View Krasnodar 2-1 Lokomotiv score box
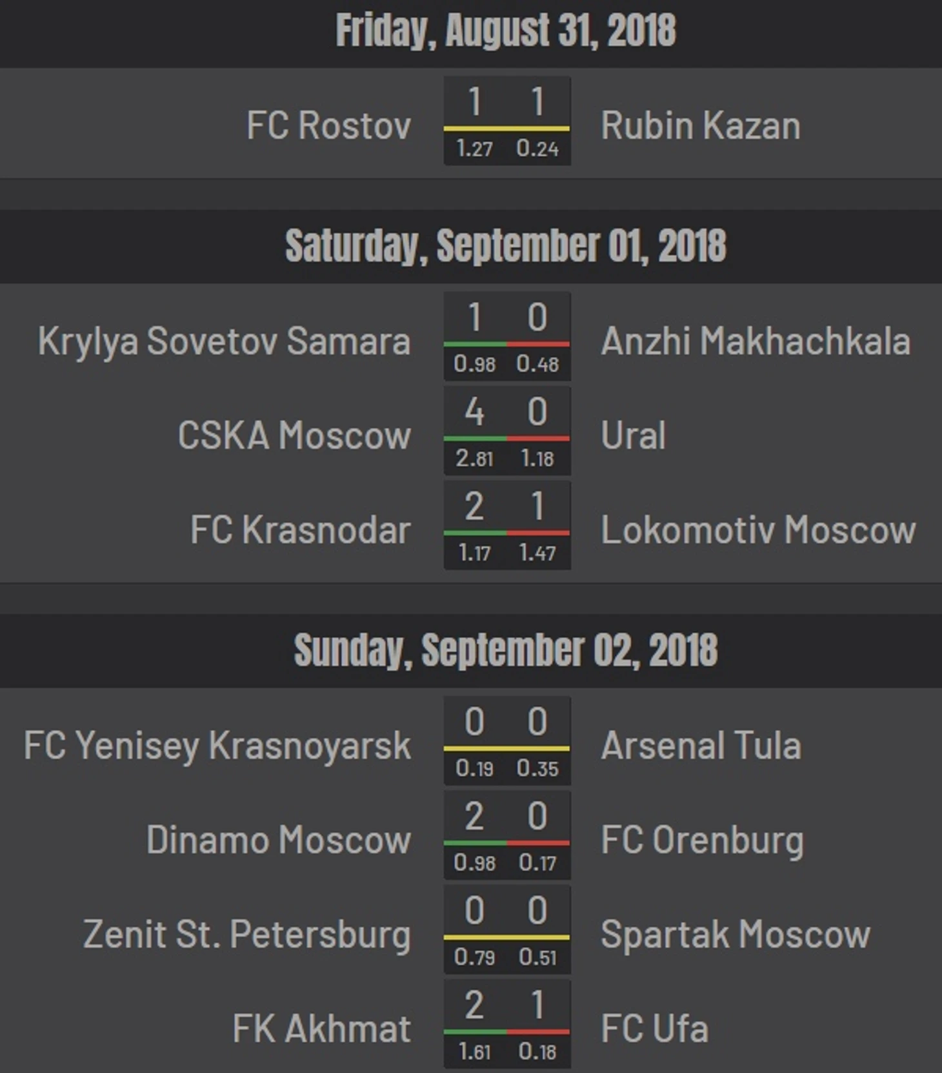This screenshot has width=942, height=1073. click(x=507, y=525)
